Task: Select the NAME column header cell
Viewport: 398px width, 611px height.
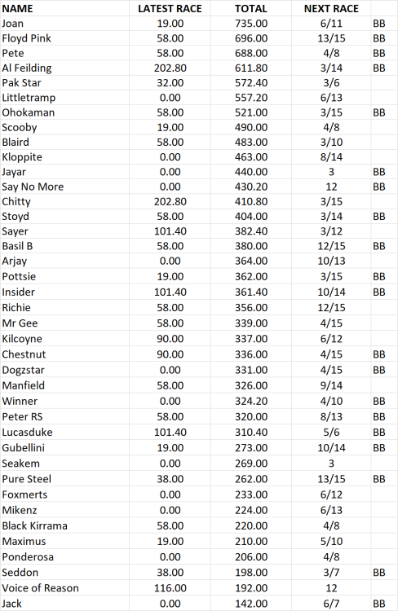Action: [x=64, y=8]
